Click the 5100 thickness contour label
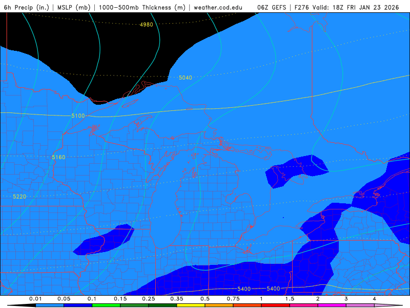 [x=78, y=116]
